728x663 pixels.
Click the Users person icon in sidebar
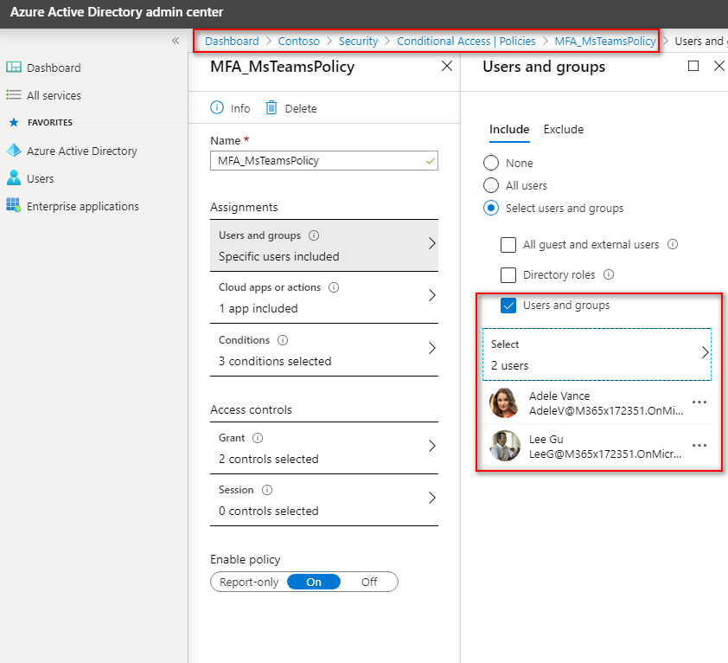point(14,178)
